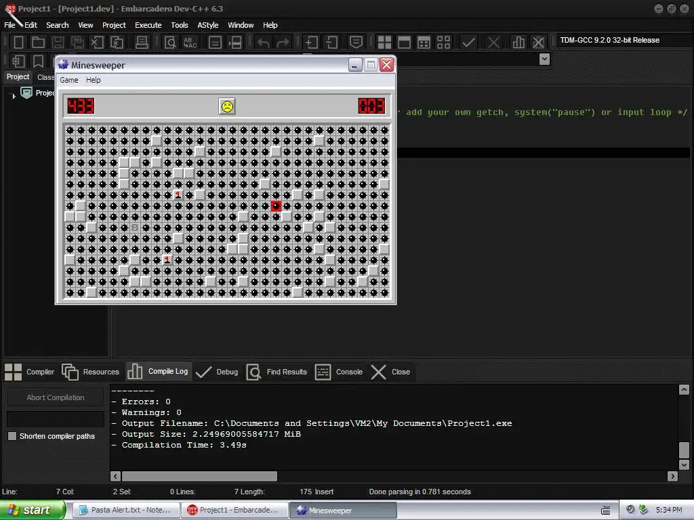Click the Rebuild All toolbar icon
Viewport: 694px width, 520px height.
pos(443,43)
